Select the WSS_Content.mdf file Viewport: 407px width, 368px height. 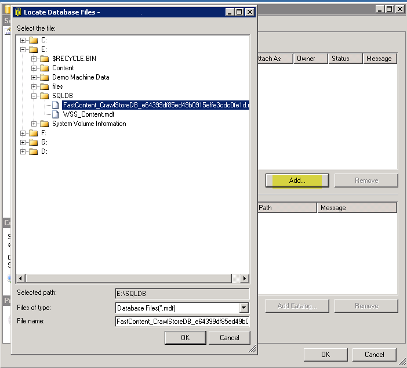pos(89,114)
